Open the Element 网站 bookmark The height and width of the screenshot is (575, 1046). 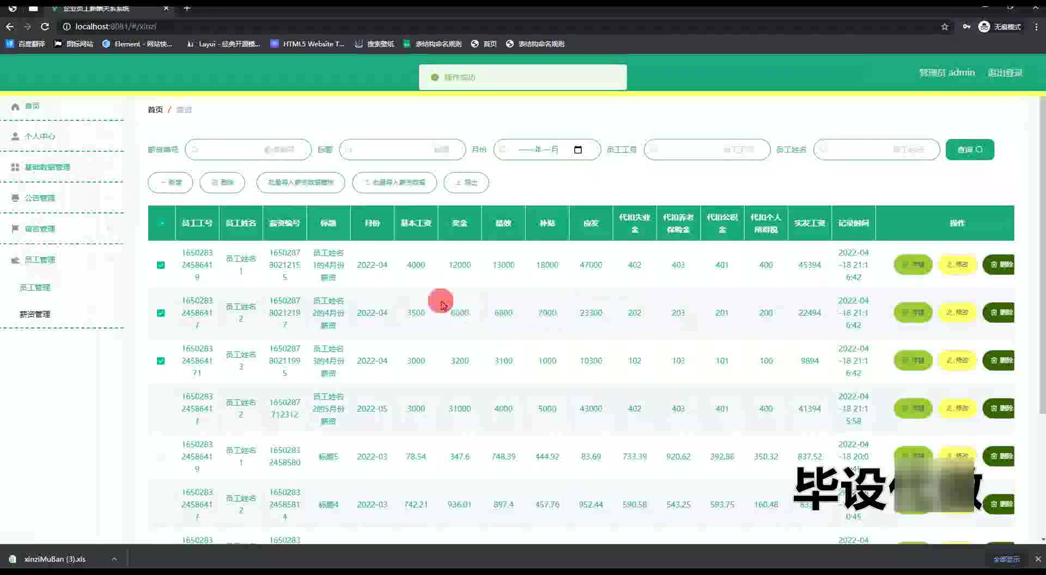pyautogui.click(x=137, y=44)
